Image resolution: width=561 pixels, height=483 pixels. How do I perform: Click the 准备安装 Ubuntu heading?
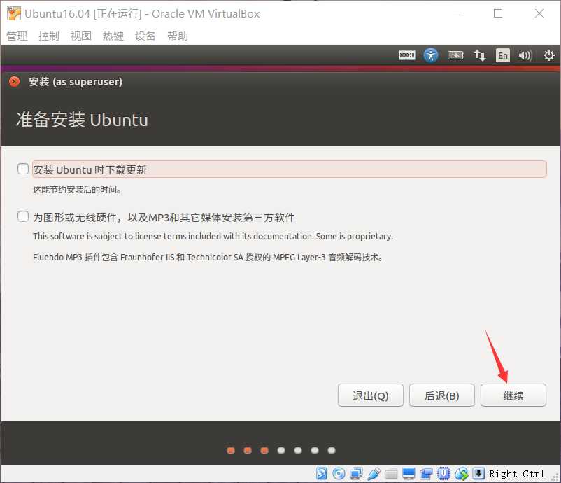click(82, 119)
